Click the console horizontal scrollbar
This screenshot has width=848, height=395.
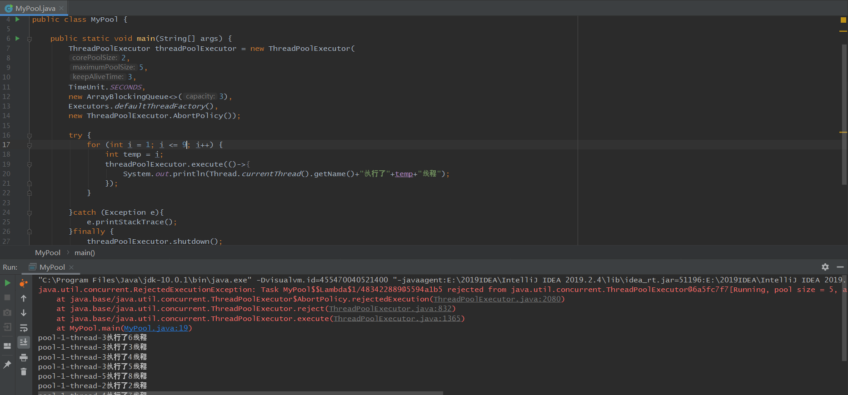click(x=240, y=393)
